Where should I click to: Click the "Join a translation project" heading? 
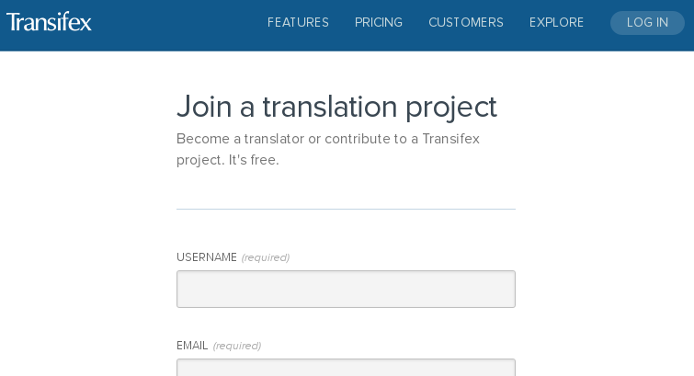pos(336,107)
